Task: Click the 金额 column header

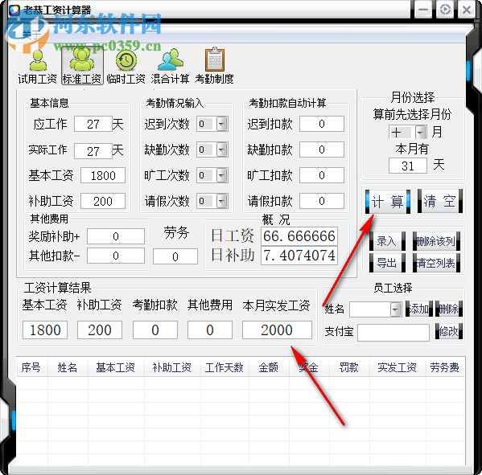Action: [x=269, y=367]
